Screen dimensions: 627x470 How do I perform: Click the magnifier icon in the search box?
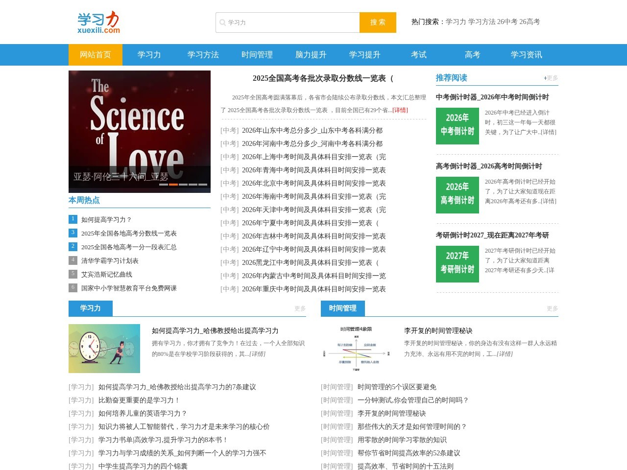pos(223,22)
